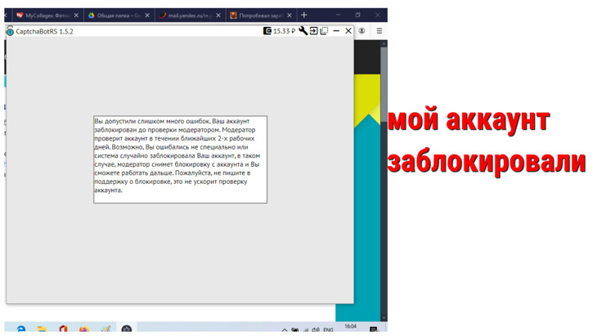Screen dimensions: 597x336
Task: Close the Попробовал зараб tab
Action: pos(290,16)
